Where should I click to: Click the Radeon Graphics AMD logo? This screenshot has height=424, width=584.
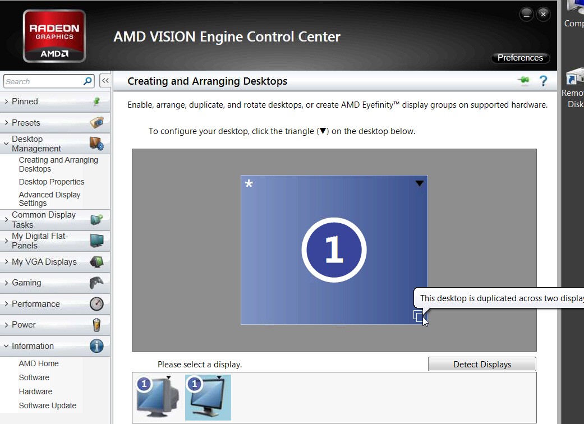tap(54, 36)
